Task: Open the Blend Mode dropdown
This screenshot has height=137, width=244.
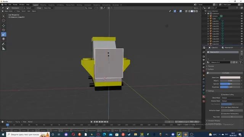Action: [x=232, y=98]
